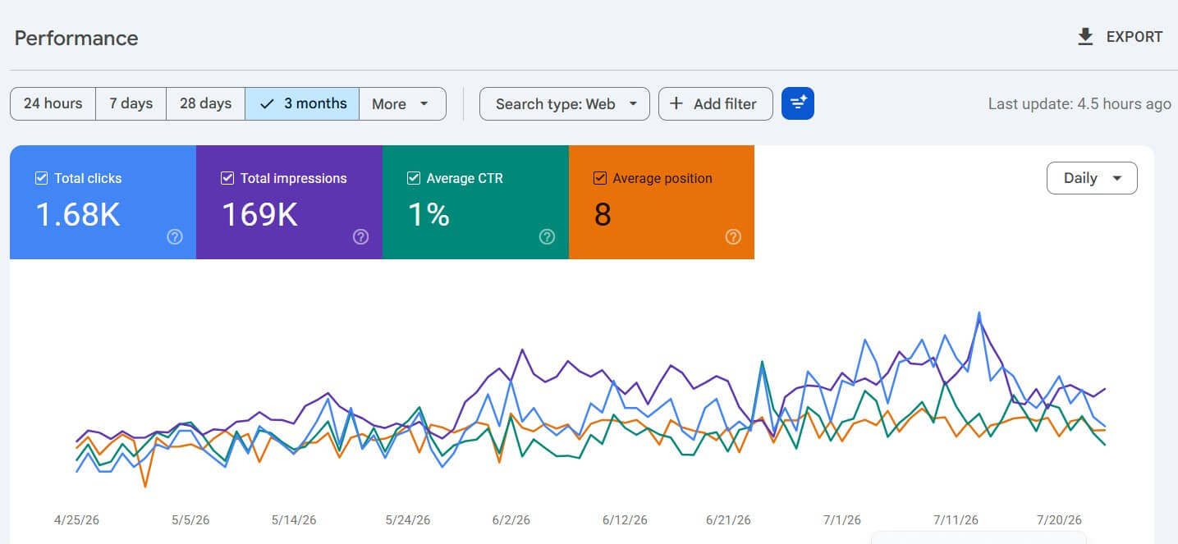This screenshot has height=544, width=1178.
Task: Click help icon on Total clicks card
Action: coord(174,236)
